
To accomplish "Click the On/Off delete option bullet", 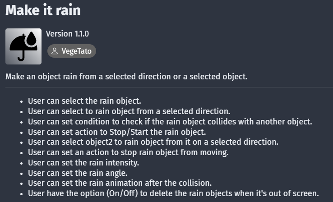I will (174, 193).
